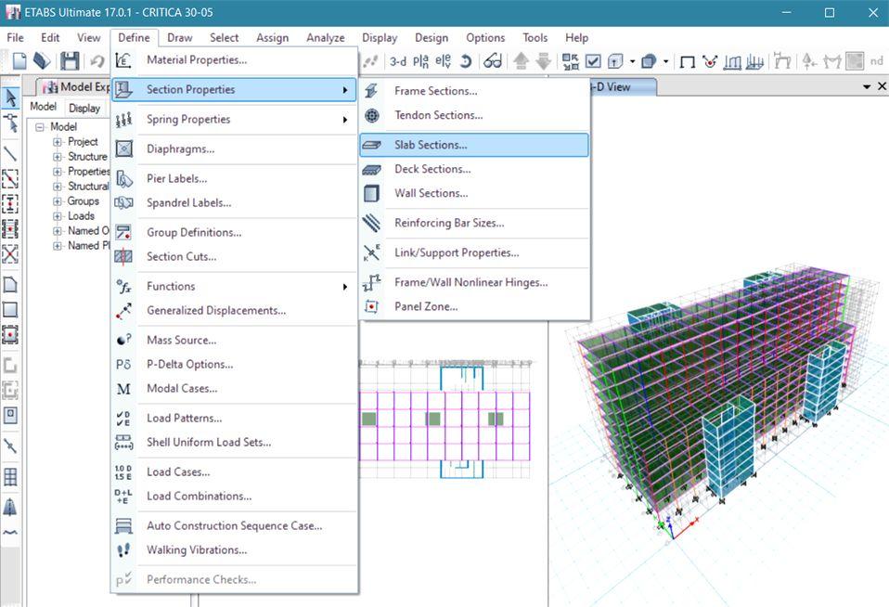
Task: Collapse the Model root tree node
Action: pos(40,127)
